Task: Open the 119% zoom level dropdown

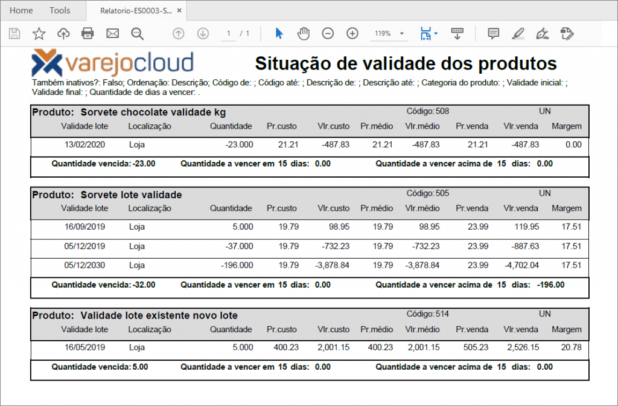Action: click(402, 33)
